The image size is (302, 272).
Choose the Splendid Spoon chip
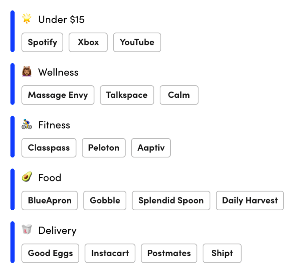(171, 200)
